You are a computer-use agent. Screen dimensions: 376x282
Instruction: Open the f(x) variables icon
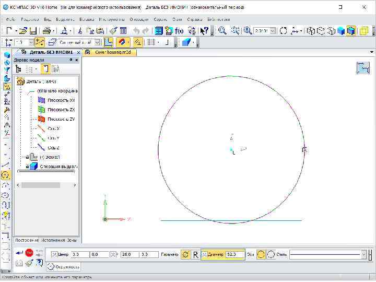tap(179, 31)
